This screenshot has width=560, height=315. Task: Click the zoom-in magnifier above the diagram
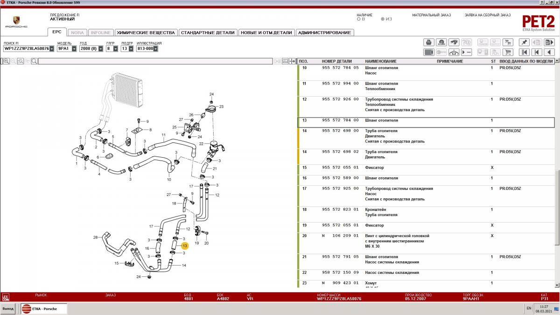tap(7, 61)
